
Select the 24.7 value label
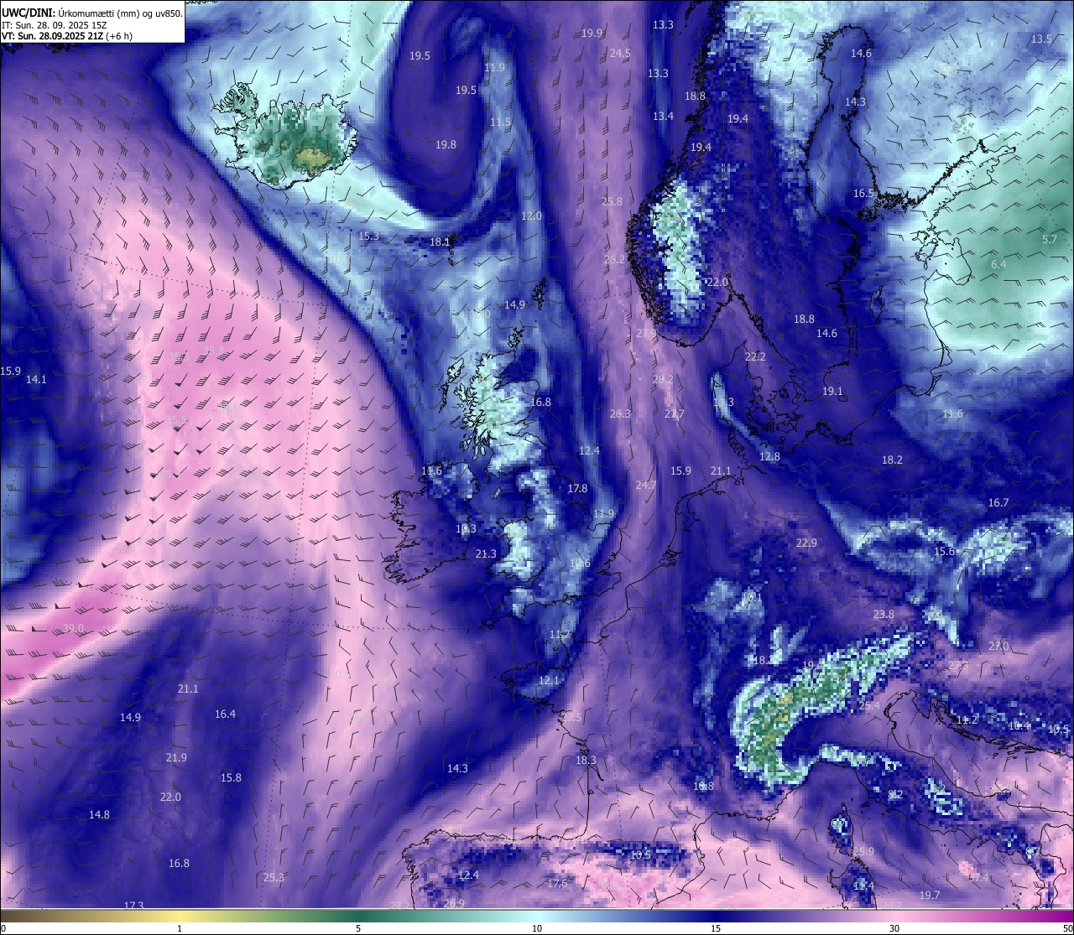click(646, 485)
